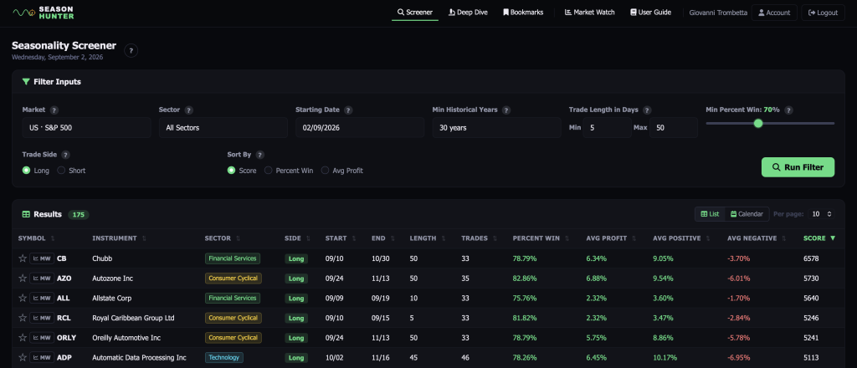Open the Sector dropdown All Sectors
Image resolution: width=857 pixels, height=368 pixels.
(x=223, y=128)
